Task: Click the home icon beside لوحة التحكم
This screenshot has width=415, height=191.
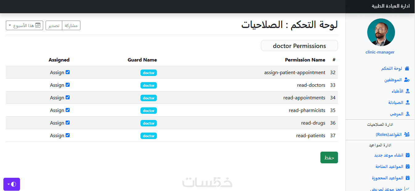Action: point(407,69)
